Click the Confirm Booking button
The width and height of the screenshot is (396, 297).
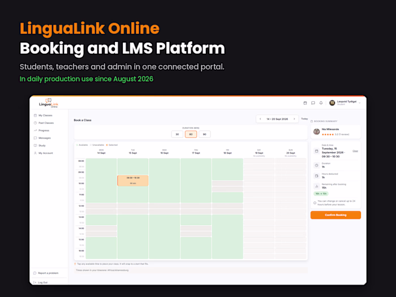click(x=335, y=215)
